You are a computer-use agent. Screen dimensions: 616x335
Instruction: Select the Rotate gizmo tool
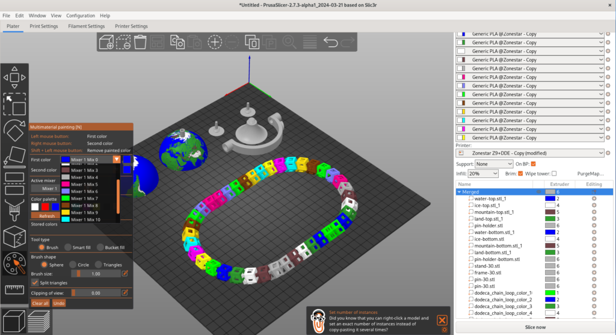coord(14,131)
